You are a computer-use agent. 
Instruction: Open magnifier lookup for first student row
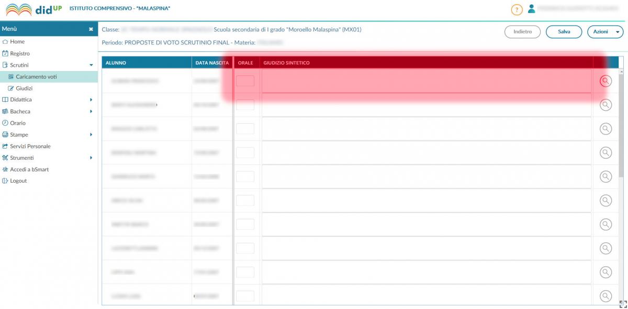click(605, 81)
